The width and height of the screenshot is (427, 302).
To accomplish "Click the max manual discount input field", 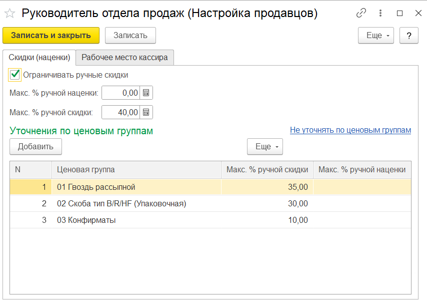I will [120, 112].
